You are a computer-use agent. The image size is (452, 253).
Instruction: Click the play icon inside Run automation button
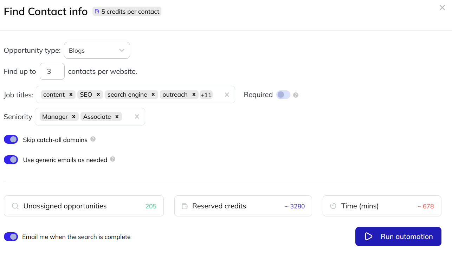pos(368,236)
